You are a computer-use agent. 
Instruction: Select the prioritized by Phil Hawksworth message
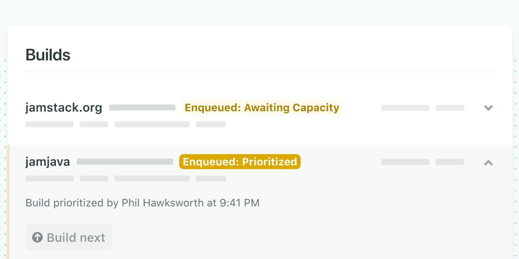[142, 203]
